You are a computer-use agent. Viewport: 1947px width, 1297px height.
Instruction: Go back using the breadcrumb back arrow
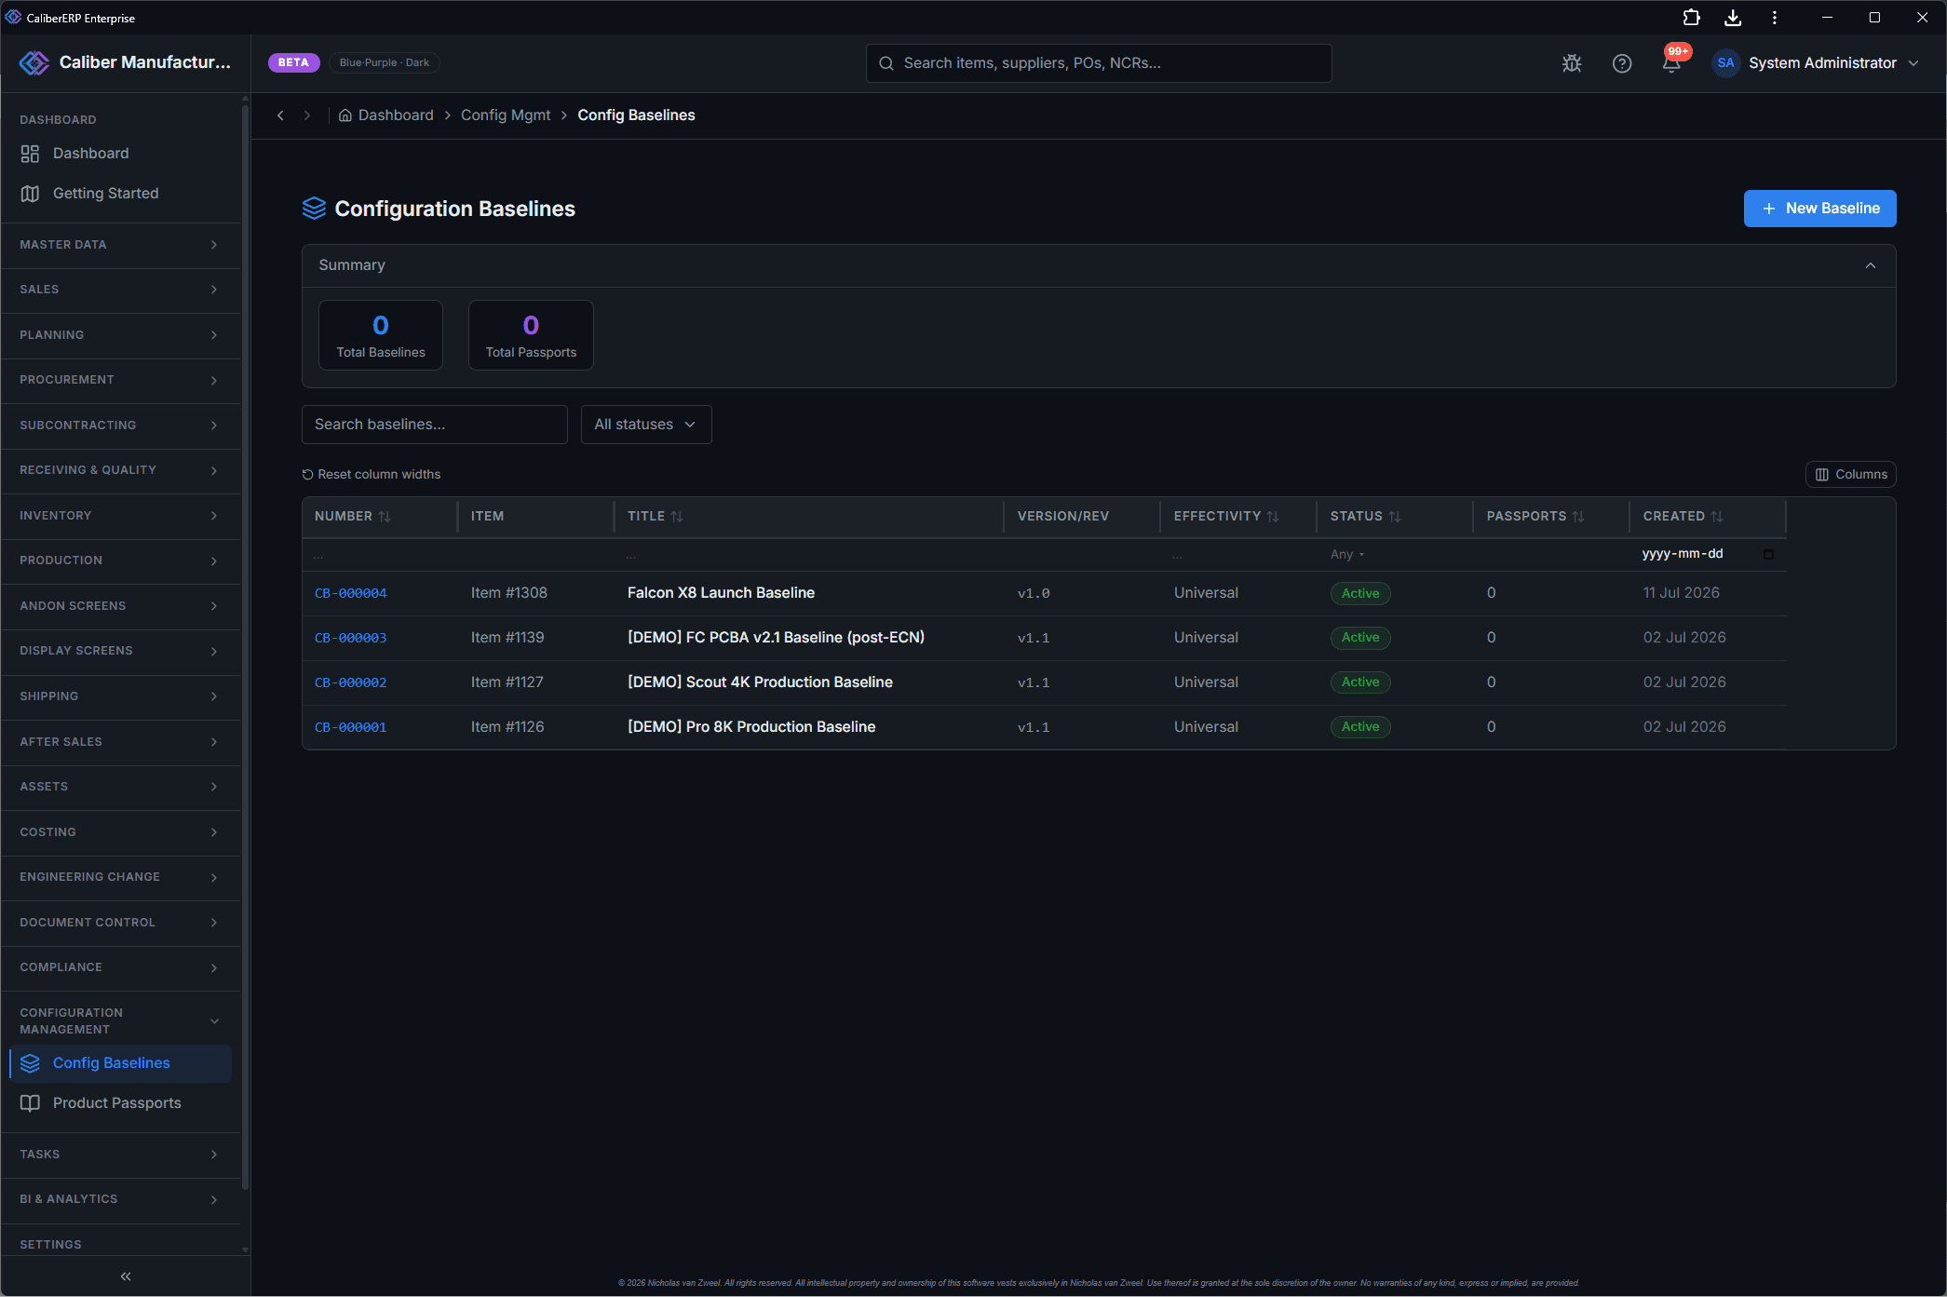point(280,115)
